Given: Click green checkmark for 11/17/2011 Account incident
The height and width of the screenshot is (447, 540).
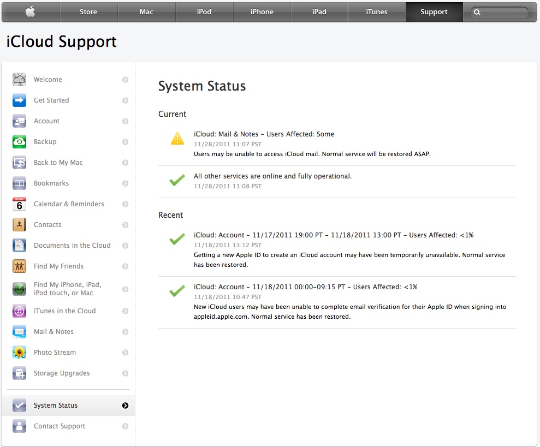Looking at the screenshot, I should point(177,239).
